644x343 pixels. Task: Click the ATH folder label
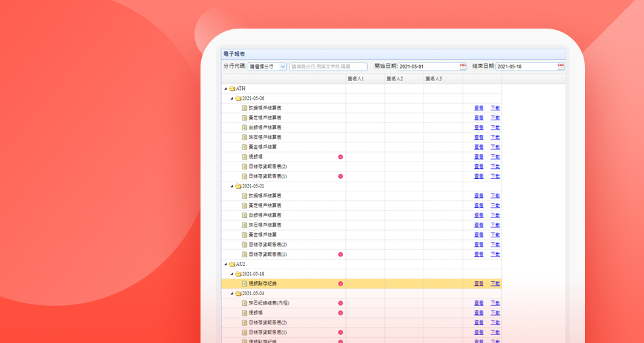(x=241, y=88)
